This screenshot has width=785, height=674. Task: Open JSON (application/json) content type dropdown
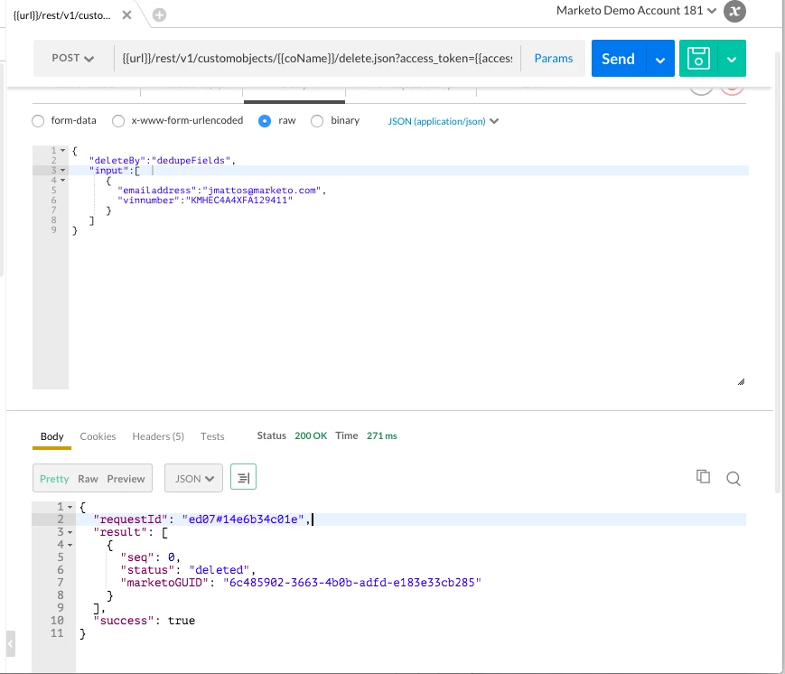(443, 121)
